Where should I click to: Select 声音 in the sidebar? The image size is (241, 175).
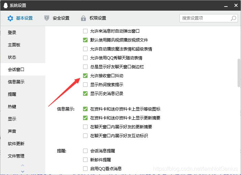pyautogui.click(x=23, y=131)
